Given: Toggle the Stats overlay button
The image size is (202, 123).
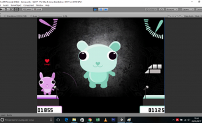Looking at the screenshot, I should click(x=197, y=16).
